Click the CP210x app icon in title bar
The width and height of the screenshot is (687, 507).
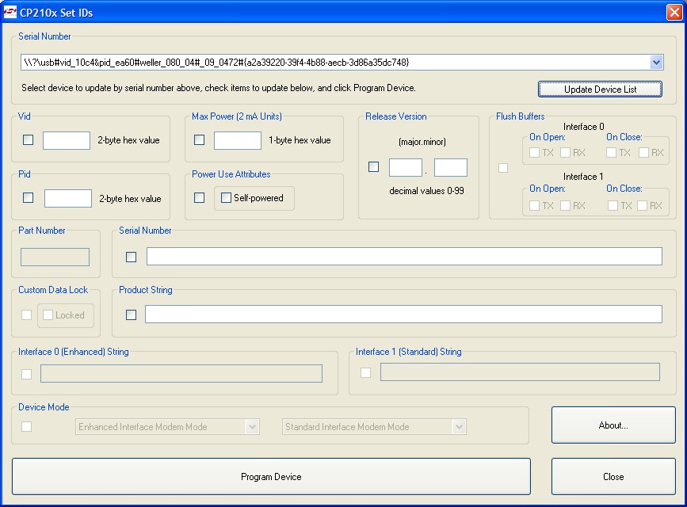pos(10,12)
